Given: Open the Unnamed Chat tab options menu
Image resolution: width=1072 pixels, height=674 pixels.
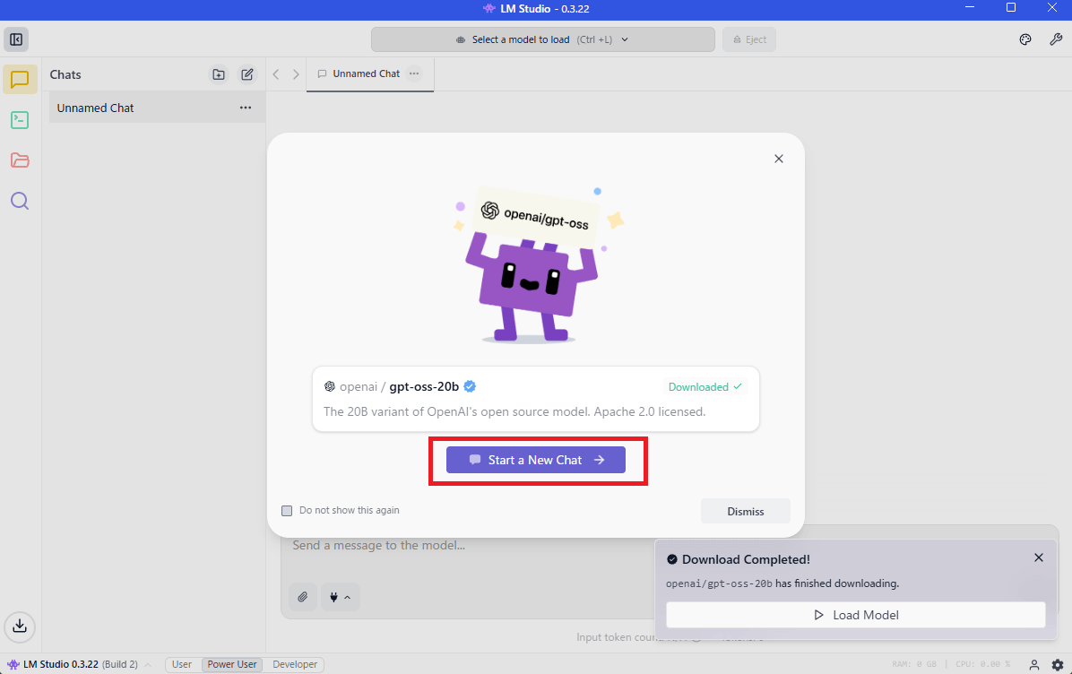Looking at the screenshot, I should click(414, 73).
